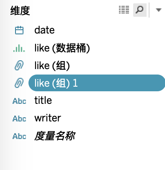Select the like (数据桶) field

[x=62, y=48]
